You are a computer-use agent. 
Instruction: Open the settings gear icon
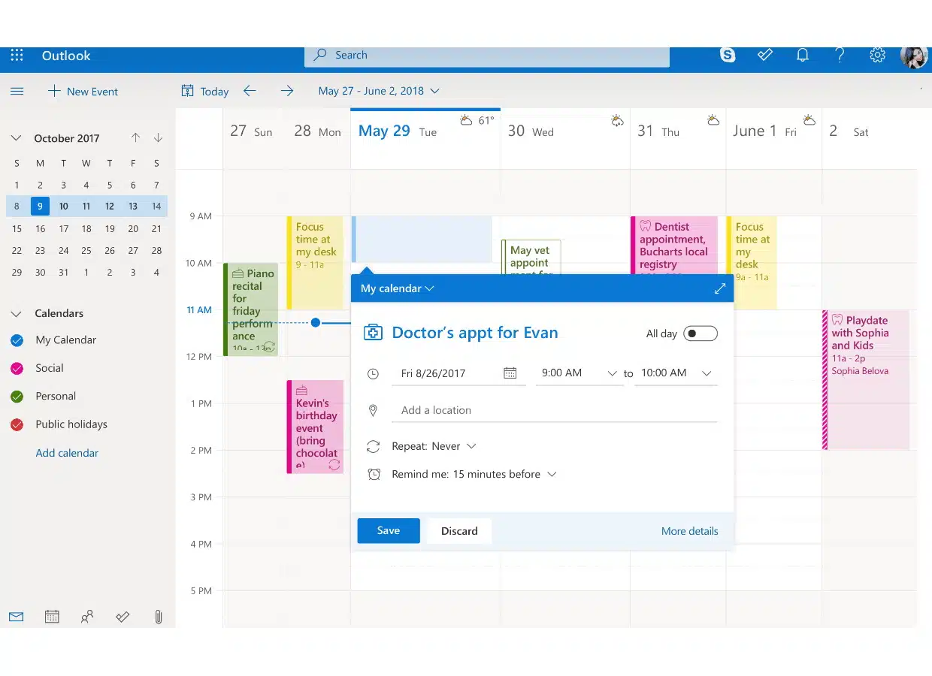click(877, 55)
